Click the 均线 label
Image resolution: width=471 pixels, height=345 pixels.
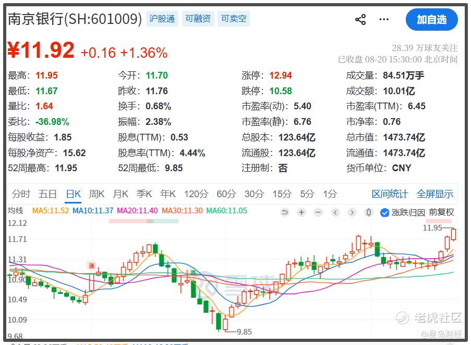[15, 210]
